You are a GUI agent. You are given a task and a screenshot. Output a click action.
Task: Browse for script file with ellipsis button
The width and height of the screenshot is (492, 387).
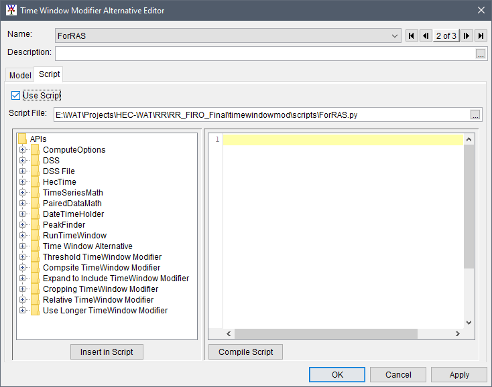pos(475,114)
